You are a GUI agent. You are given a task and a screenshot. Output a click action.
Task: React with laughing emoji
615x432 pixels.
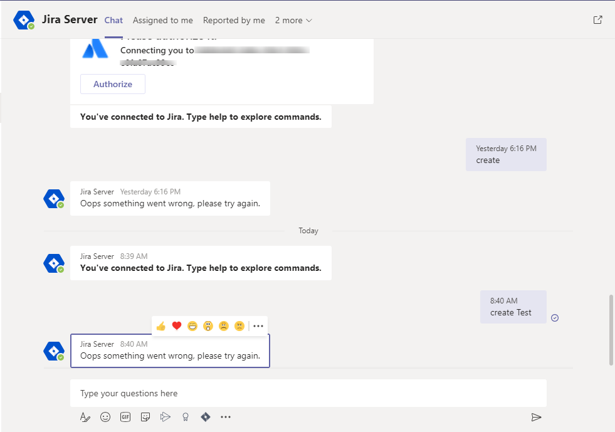click(x=192, y=326)
